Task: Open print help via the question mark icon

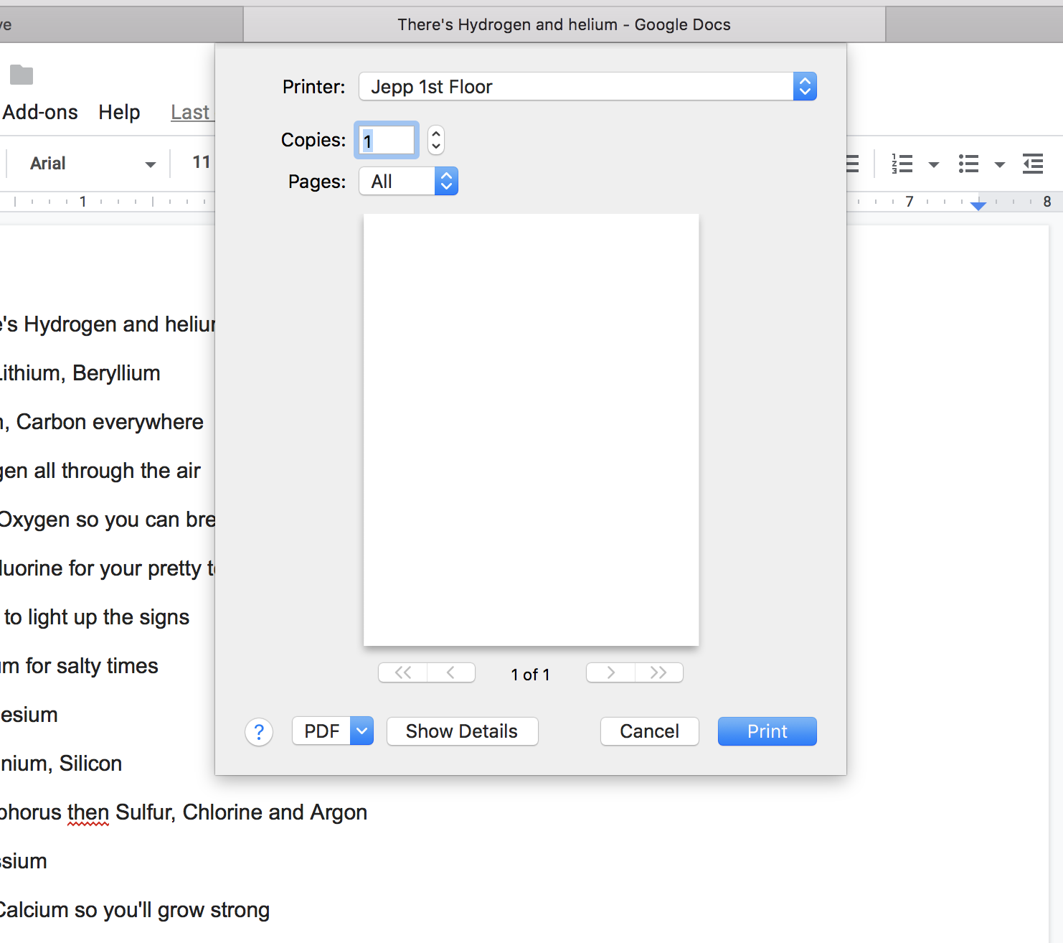Action: (259, 731)
